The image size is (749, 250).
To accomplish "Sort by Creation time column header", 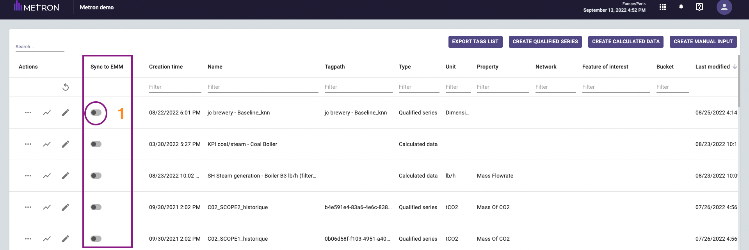I will pyautogui.click(x=166, y=67).
